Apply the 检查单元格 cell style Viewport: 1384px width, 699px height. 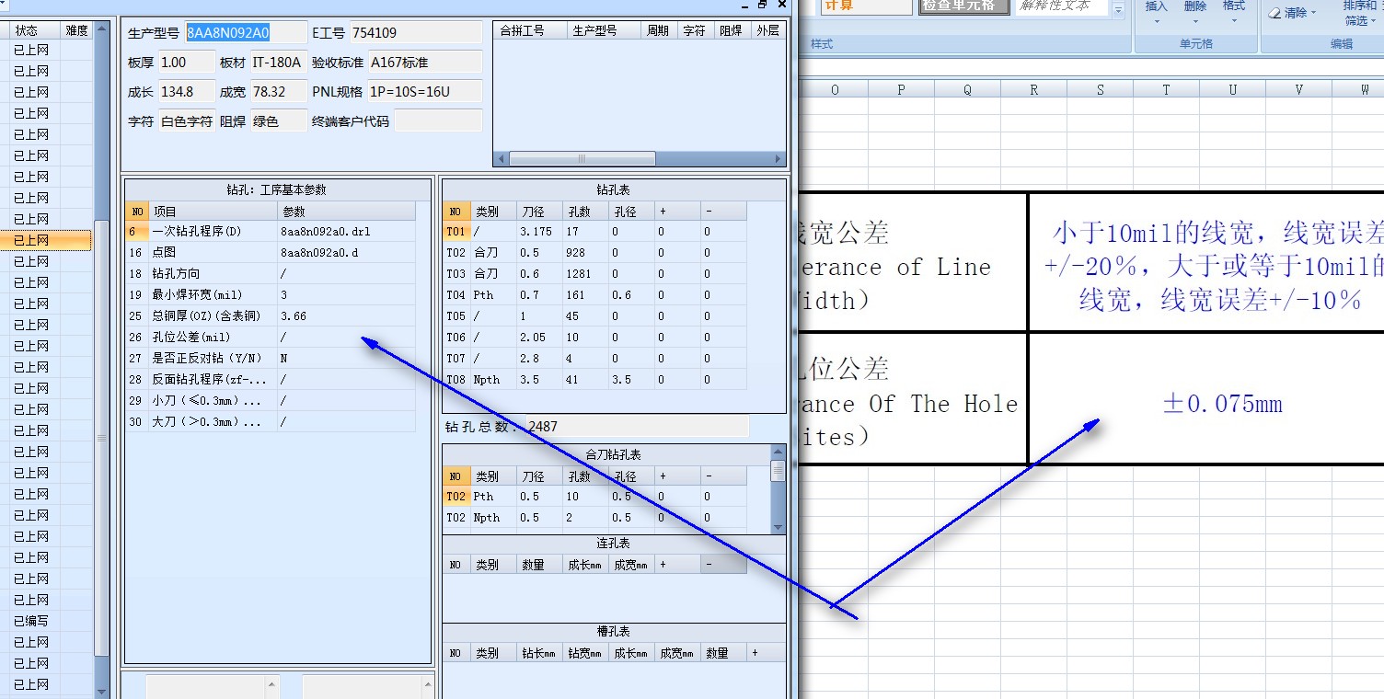tap(963, 6)
